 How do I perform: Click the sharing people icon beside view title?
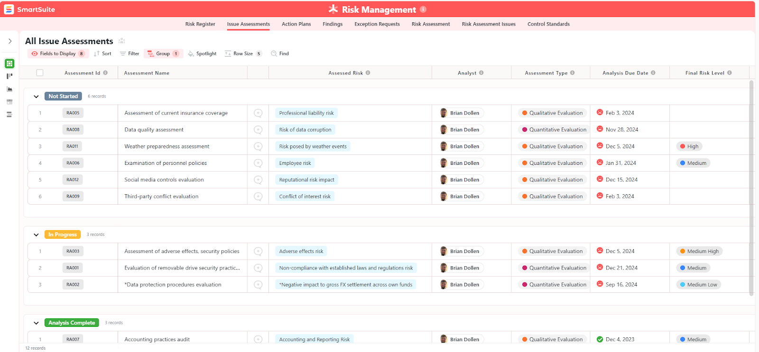click(122, 41)
